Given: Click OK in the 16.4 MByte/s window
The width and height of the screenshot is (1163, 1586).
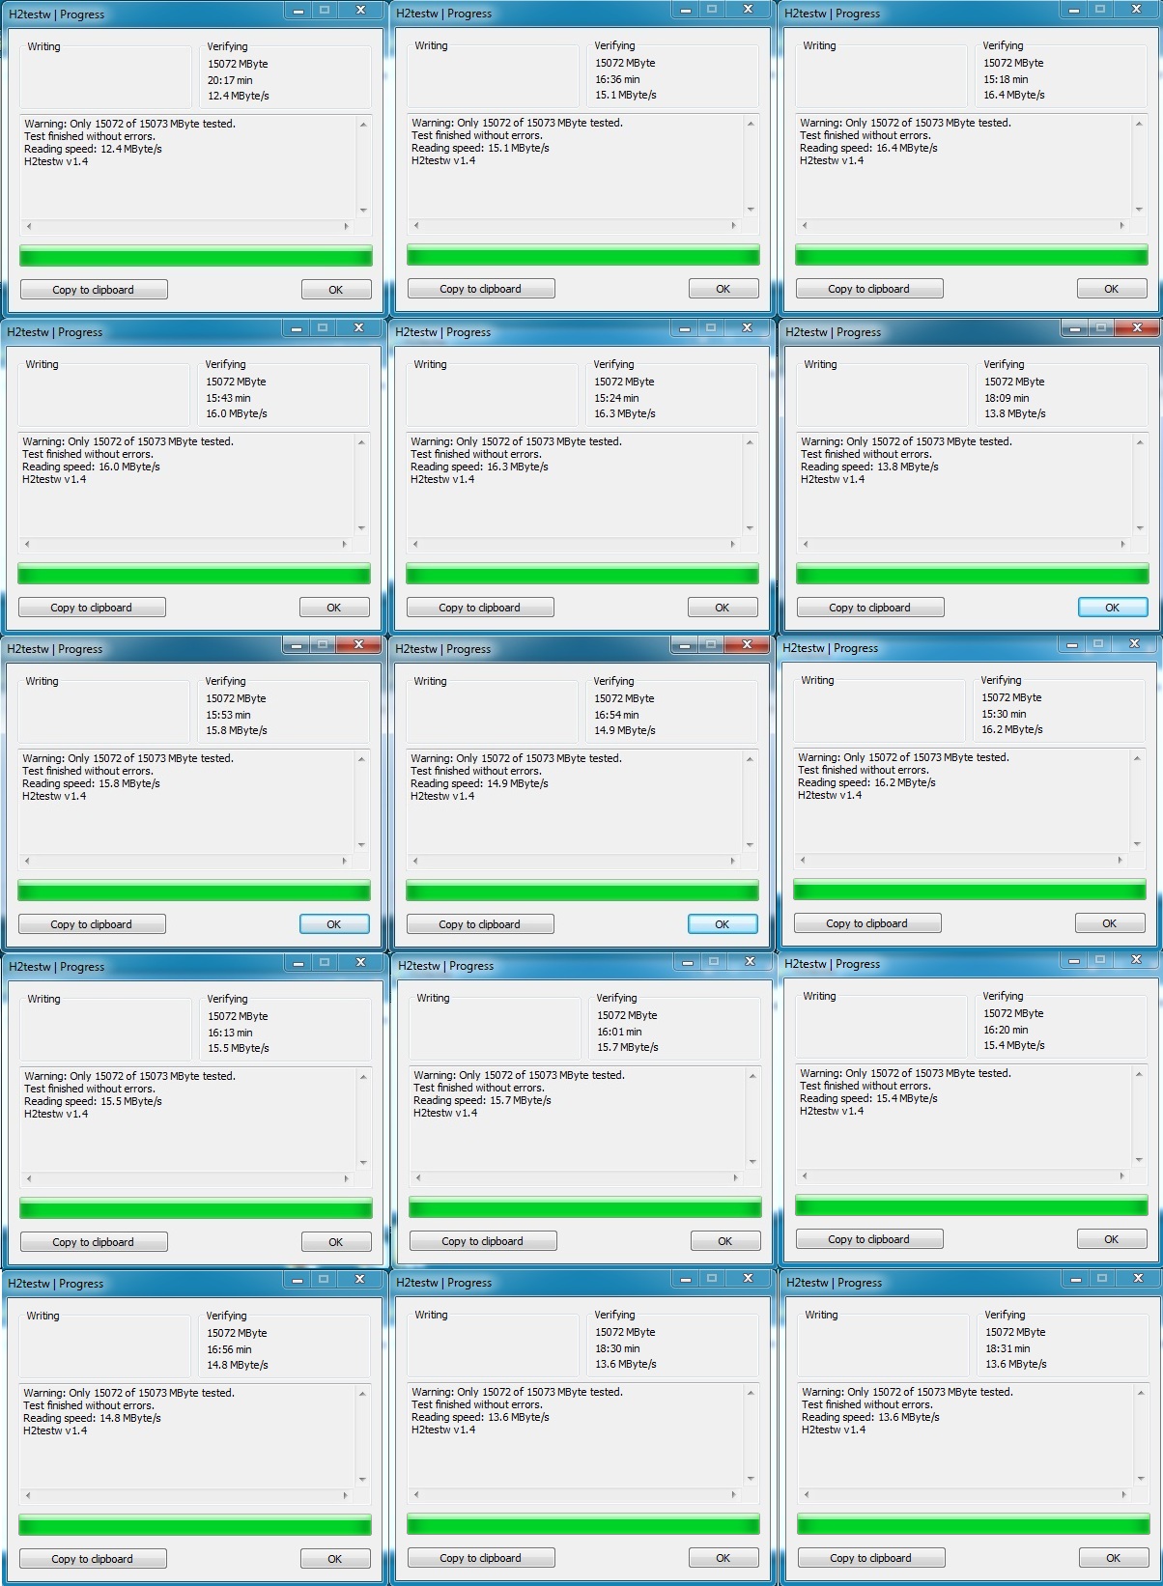Looking at the screenshot, I should (x=1112, y=289).
